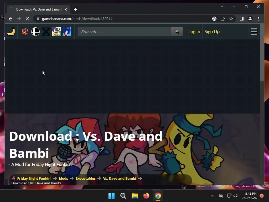Open the Chrome side panel
269x202 pixels.
242,19
